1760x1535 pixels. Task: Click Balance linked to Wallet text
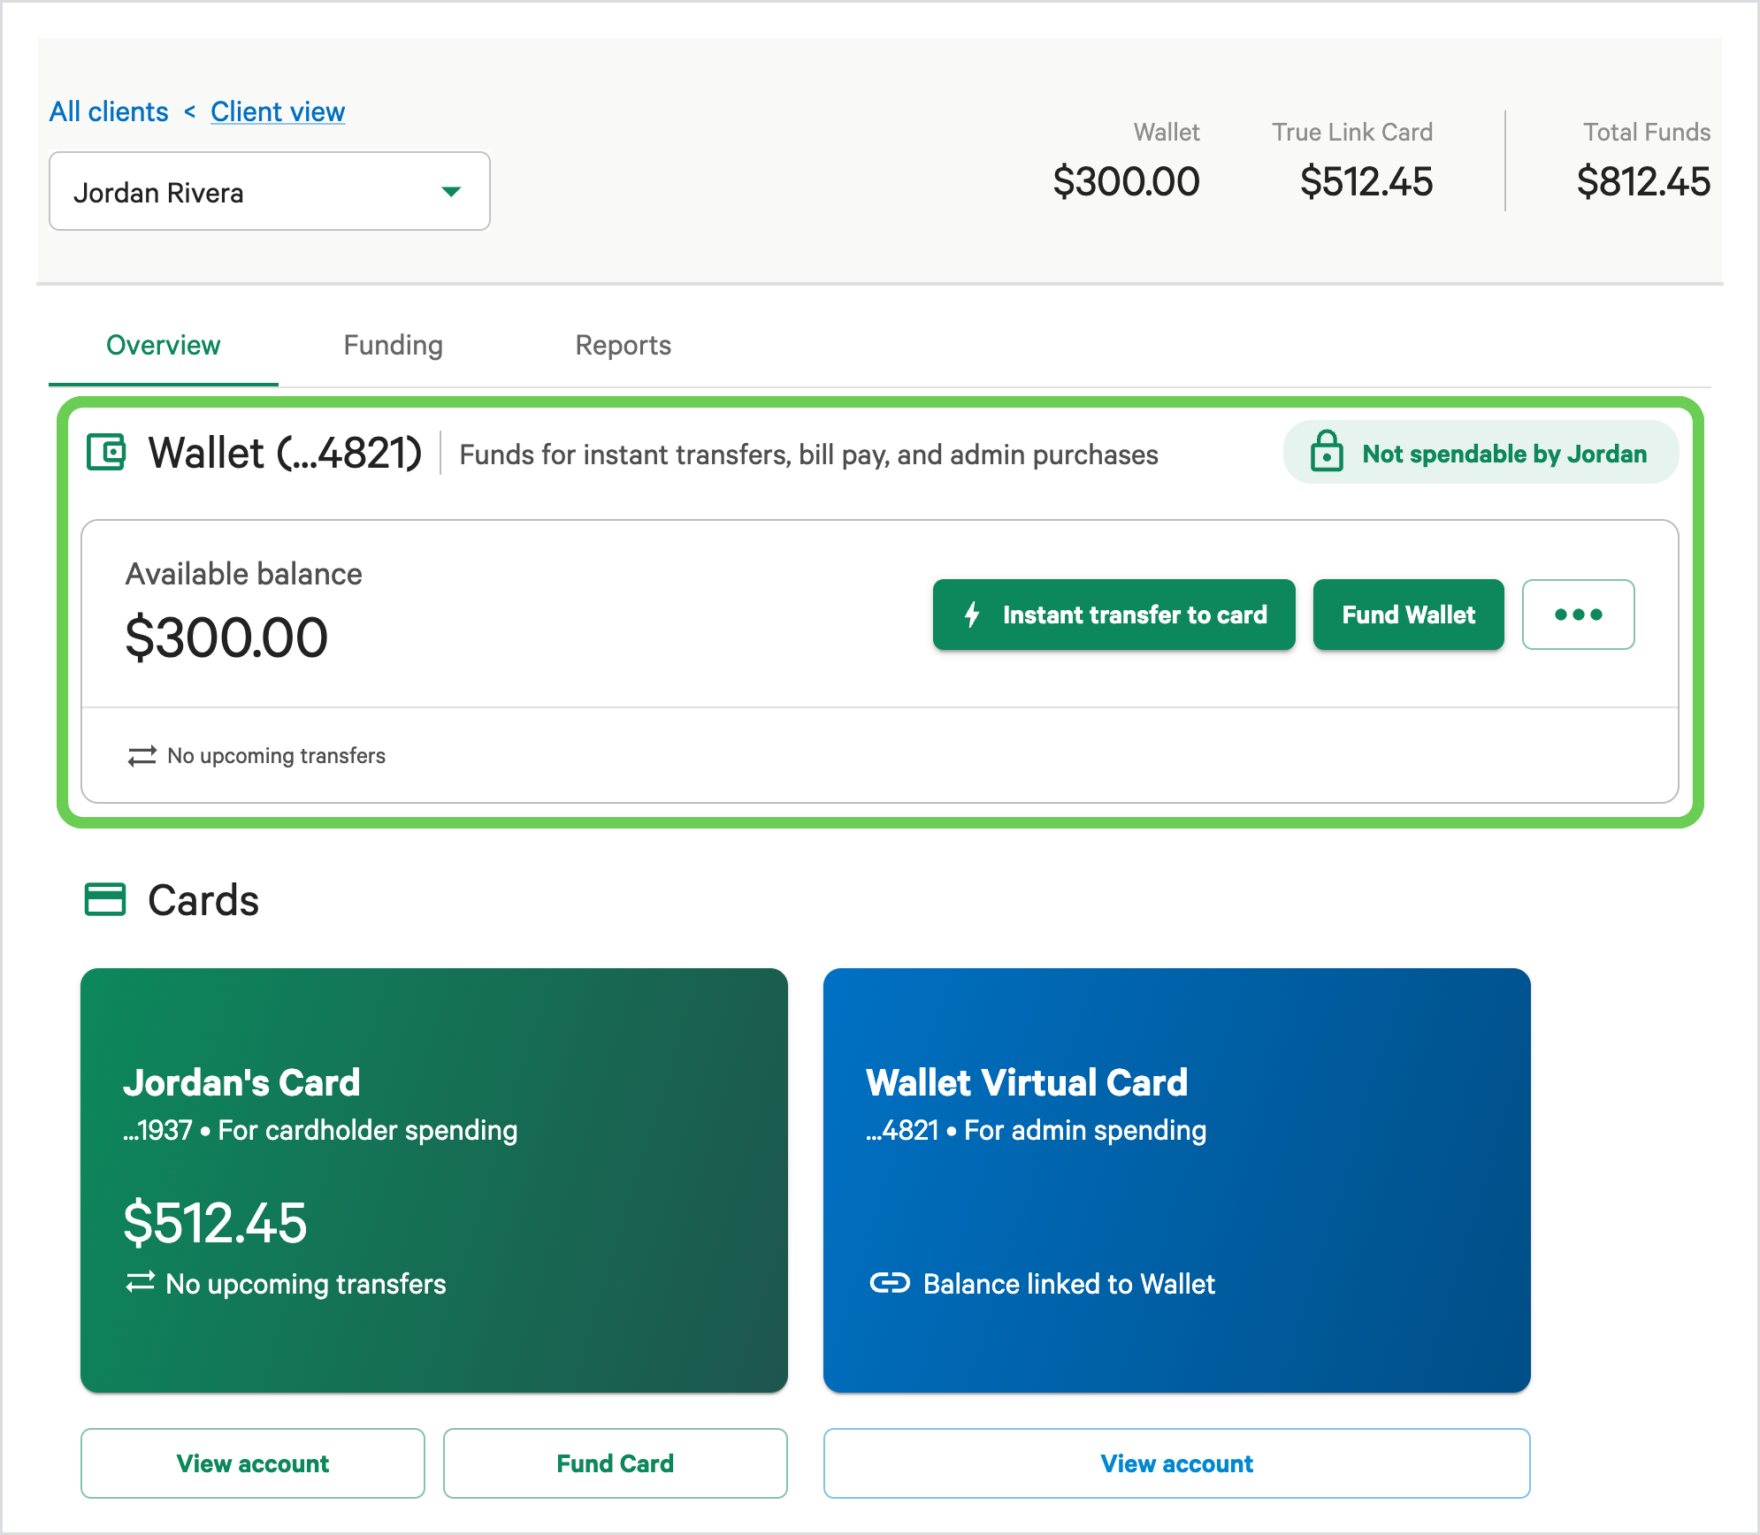tap(1069, 1283)
